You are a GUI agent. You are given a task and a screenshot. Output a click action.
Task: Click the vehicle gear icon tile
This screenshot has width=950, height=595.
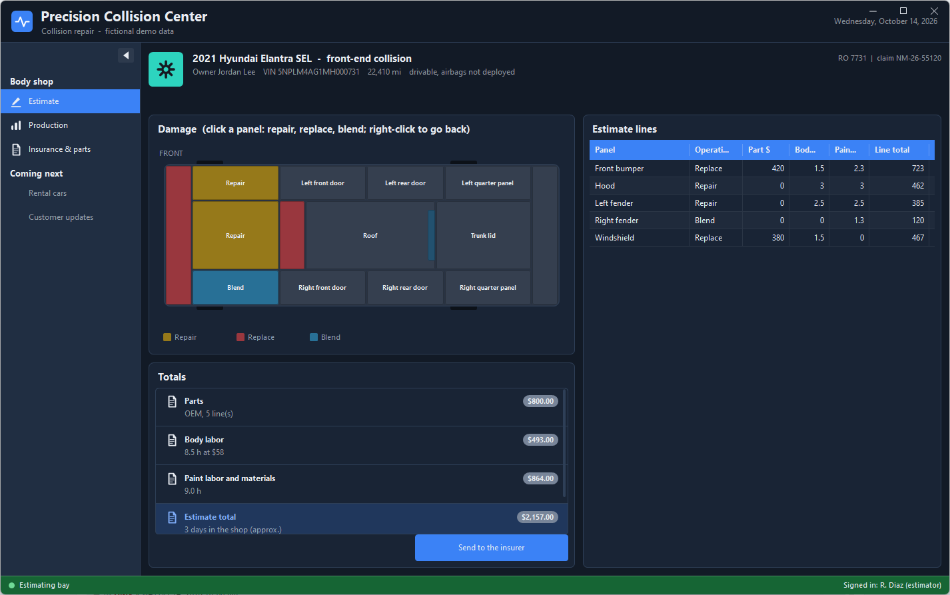click(166, 69)
